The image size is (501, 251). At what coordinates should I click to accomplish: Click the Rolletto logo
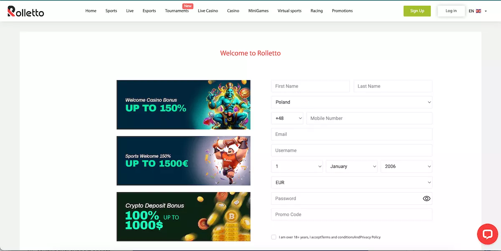[x=25, y=11]
